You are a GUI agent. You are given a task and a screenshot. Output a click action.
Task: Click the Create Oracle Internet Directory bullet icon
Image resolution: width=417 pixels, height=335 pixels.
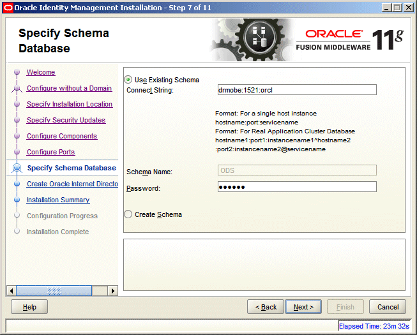[17, 184]
